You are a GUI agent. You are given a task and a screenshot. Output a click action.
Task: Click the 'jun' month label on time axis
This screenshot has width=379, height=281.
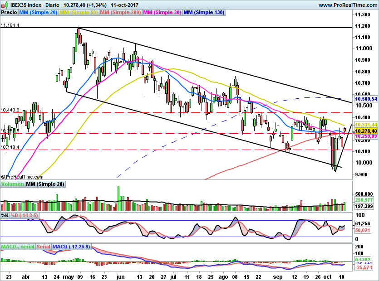120,276
